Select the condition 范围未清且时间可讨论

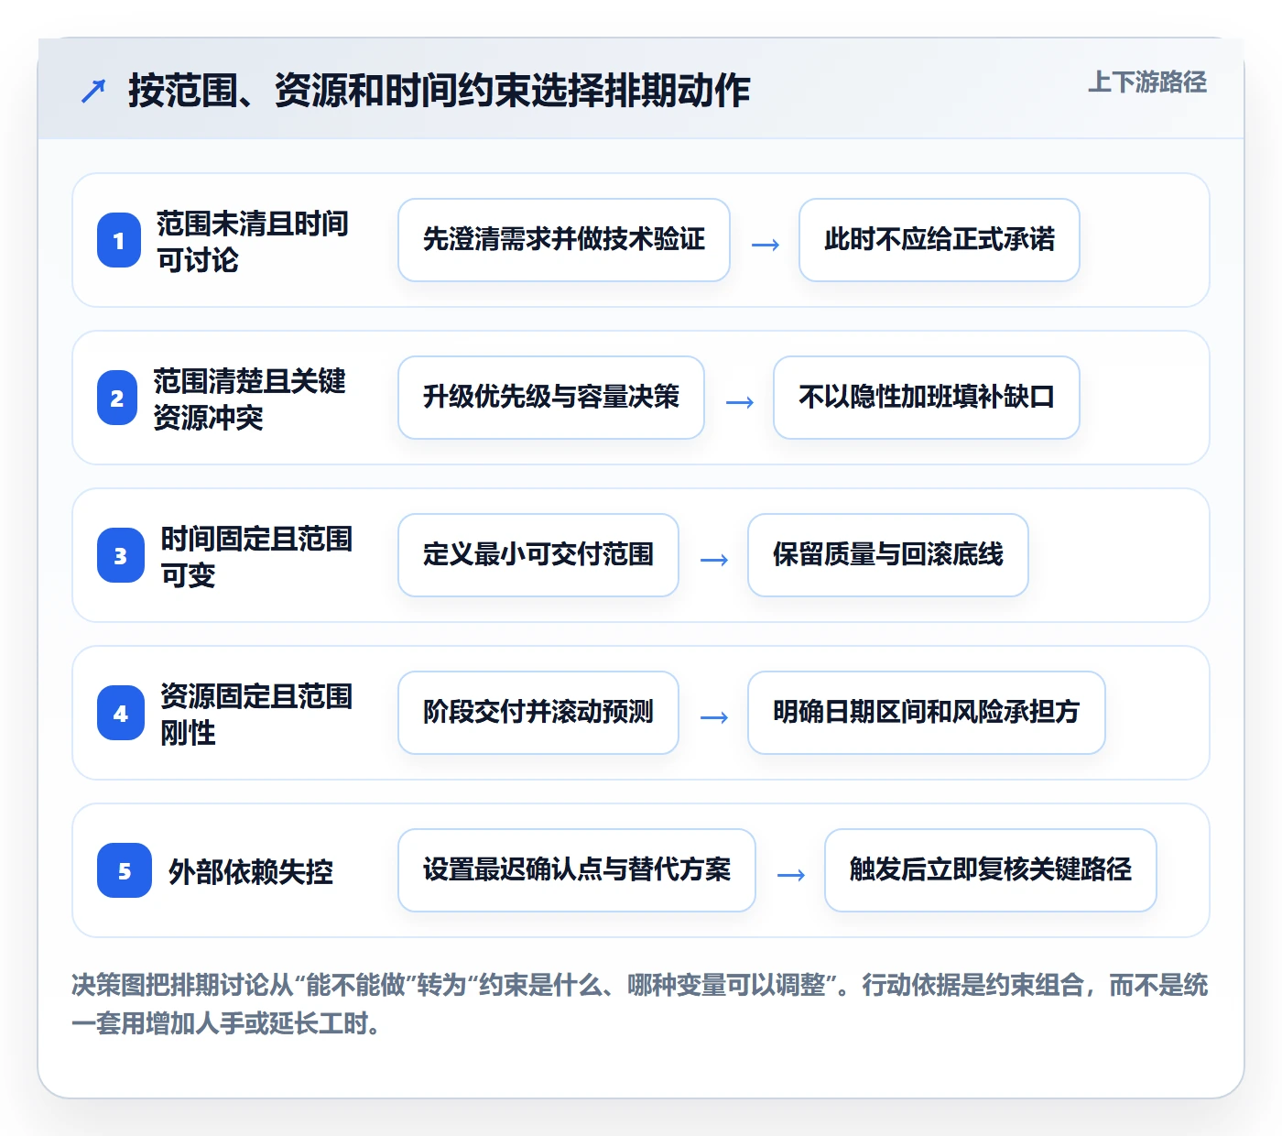252,241
